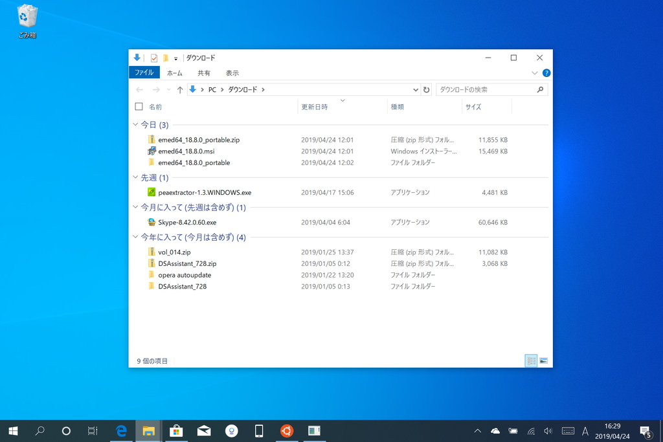Viewport: 663px width, 442px height.
Task: Open Task View from the taskbar
Action: (x=93, y=430)
